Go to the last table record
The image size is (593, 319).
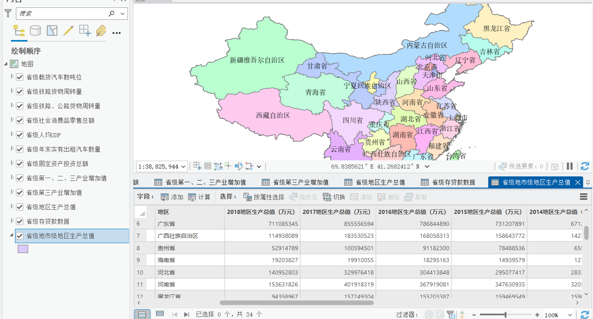point(186,314)
